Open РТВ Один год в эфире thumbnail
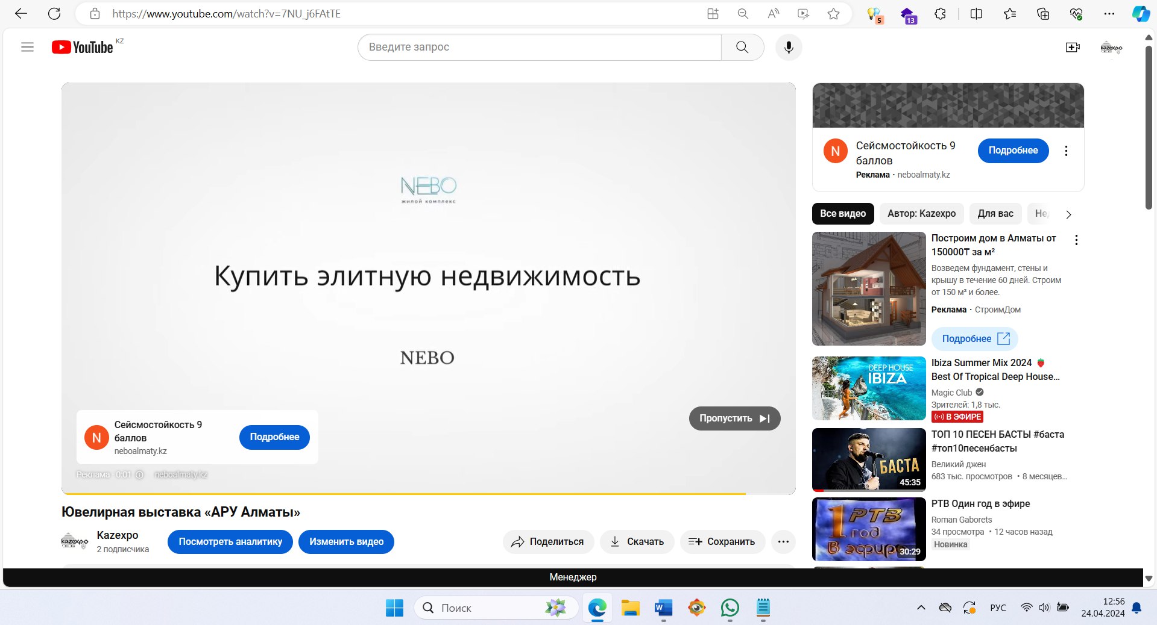 (x=869, y=529)
